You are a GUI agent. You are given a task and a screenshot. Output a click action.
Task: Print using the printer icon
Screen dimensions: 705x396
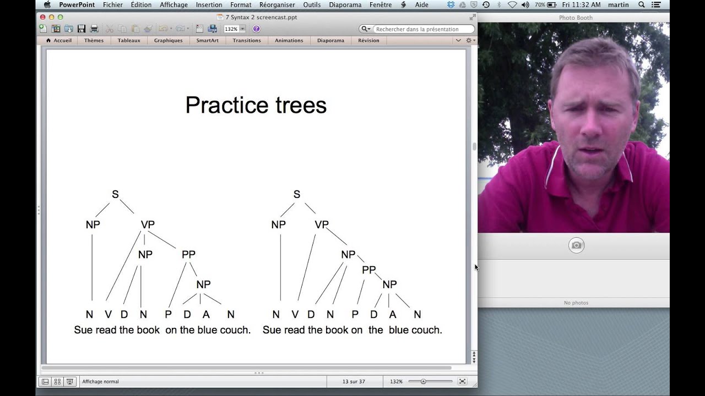point(94,29)
